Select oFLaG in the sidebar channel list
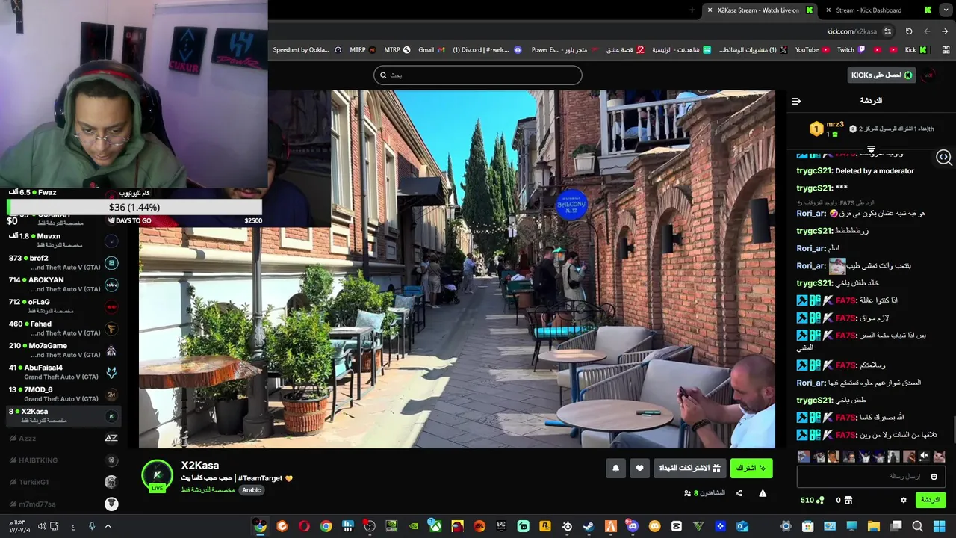Viewport: 956px width, 538px height. [x=63, y=306]
